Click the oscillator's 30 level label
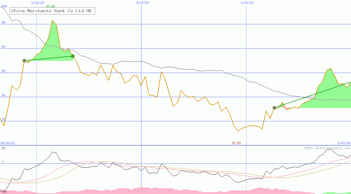This screenshot has width=351, height=194. click(x=3, y=148)
